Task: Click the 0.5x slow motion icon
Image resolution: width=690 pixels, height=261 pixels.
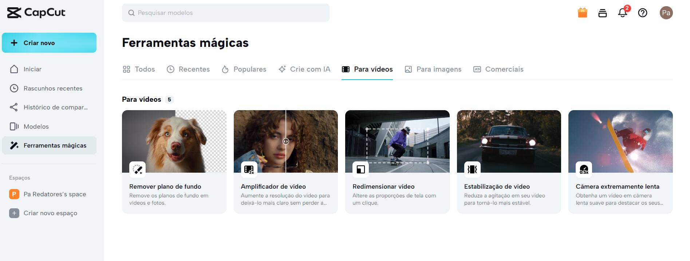Action: click(584, 169)
